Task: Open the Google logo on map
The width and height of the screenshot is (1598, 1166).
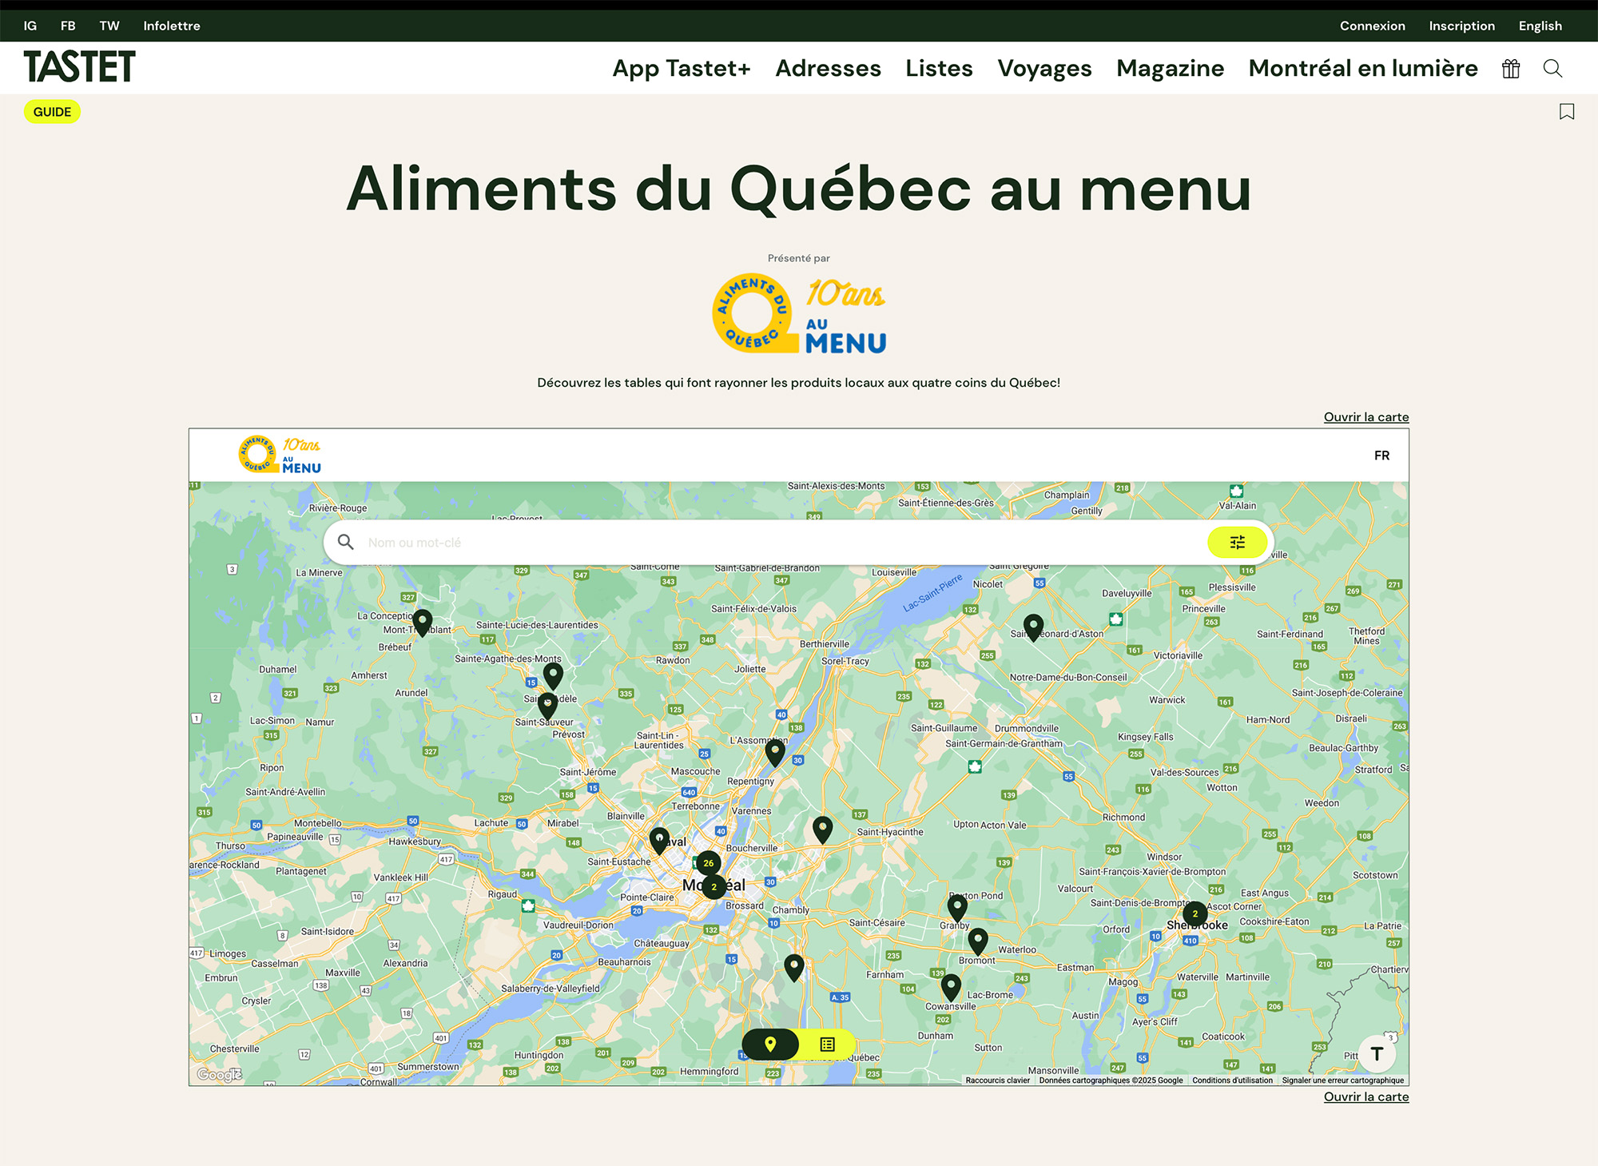Action: (220, 1074)
